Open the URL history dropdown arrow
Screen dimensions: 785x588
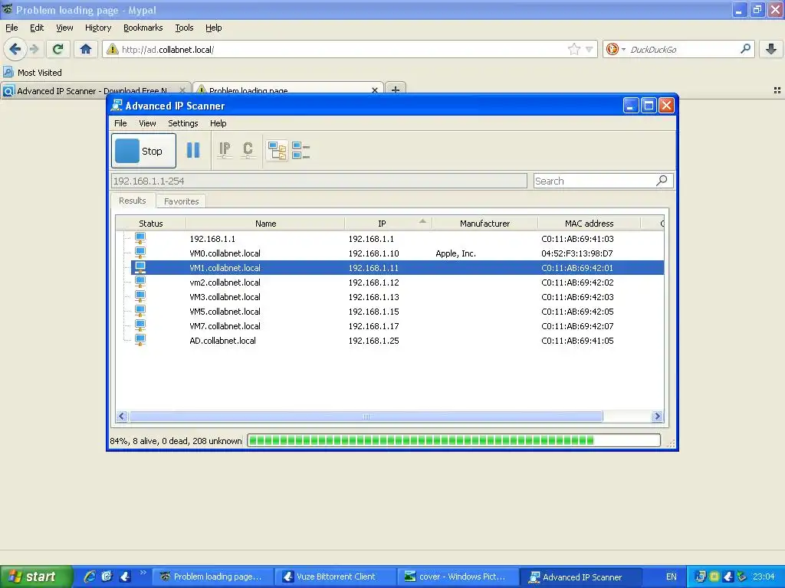pyautogui.click(x=590, y=50)
